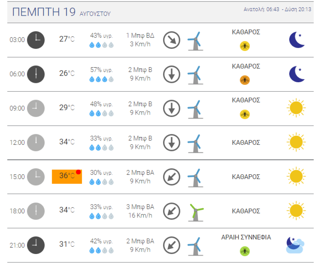Click the sun icon at 12:00

coord(296,142)
